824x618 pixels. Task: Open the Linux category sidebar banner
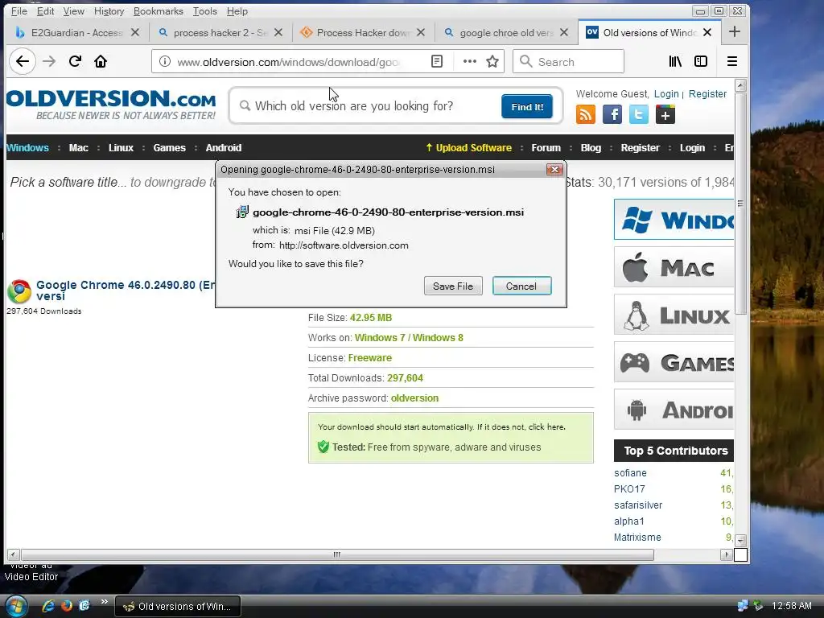[674, 315]
